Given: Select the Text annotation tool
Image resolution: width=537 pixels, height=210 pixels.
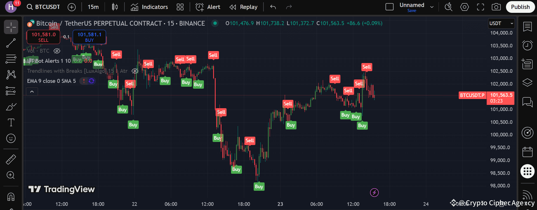Looking at the screenshot, I should [x=11, y=122].
